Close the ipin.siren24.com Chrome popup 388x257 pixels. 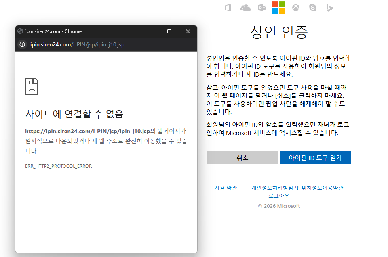(x=188, y=31)
